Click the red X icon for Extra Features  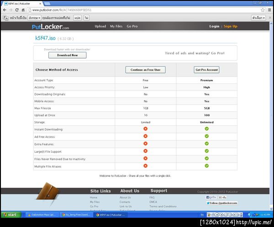(145, 144)
